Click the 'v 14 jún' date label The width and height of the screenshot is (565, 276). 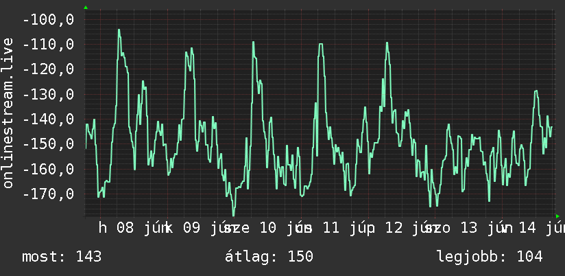coord(533,228)
